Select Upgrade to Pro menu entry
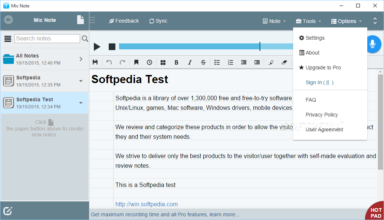Screen dimensions: 384x220 click(x=330, y=68)
